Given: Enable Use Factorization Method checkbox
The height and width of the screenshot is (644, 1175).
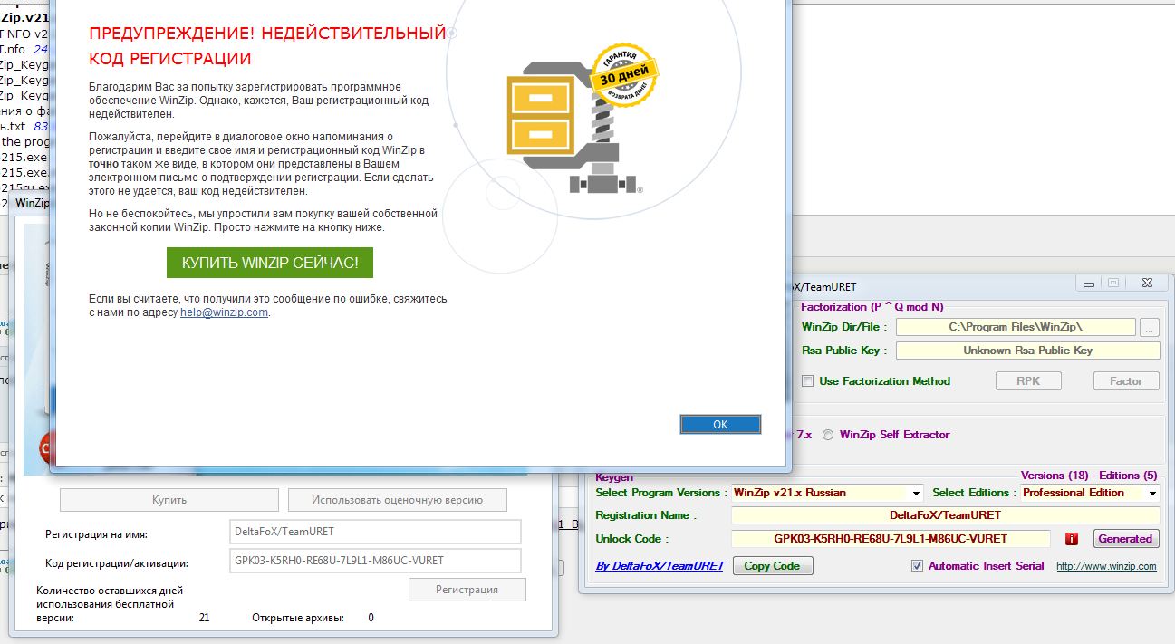Looking at the screenshot, I should coord(807,381).
